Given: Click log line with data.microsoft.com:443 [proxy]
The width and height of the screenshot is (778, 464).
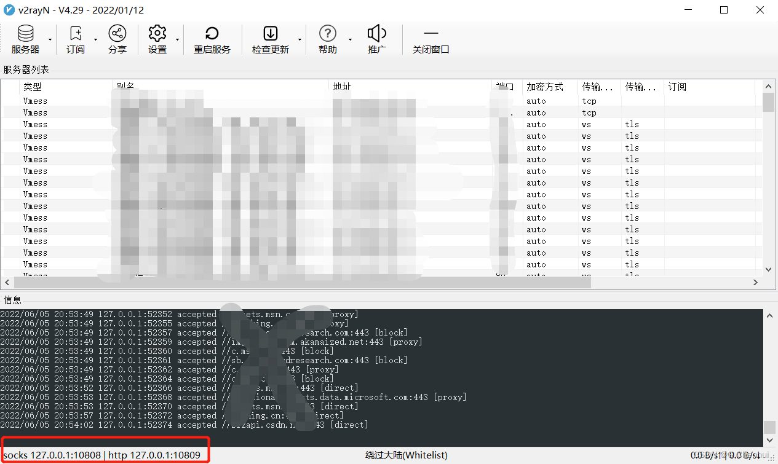Looking at the screenshot, I should click(233, 397).
